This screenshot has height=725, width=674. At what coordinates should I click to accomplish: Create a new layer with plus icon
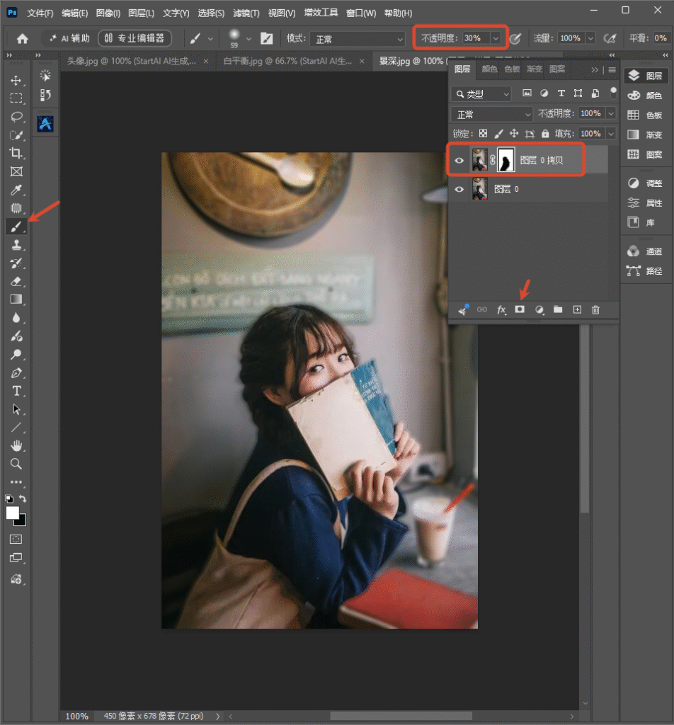[x=577, y=309]
